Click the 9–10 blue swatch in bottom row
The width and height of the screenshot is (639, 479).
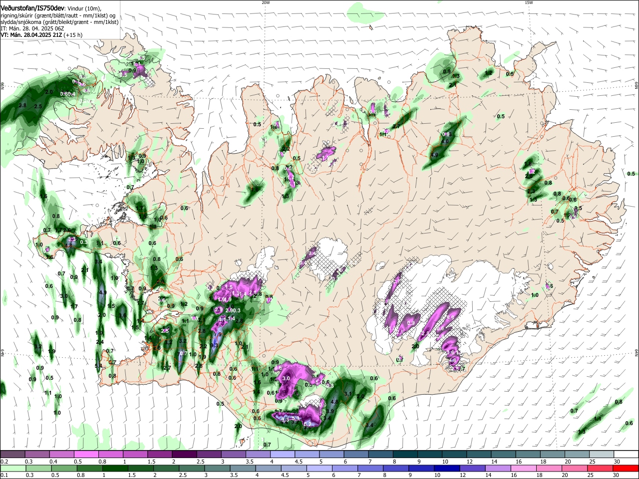(421, 468)
